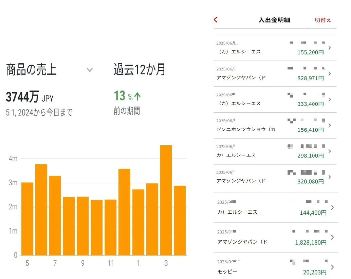Open chevron for the 144,400円 transaction
This screenshot has width=351, height=279.
332,208
